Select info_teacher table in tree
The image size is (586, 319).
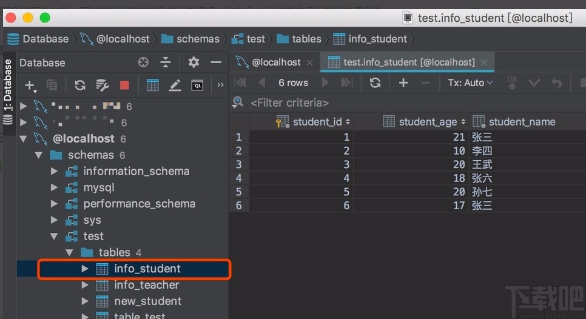click(x=147, y=285)
